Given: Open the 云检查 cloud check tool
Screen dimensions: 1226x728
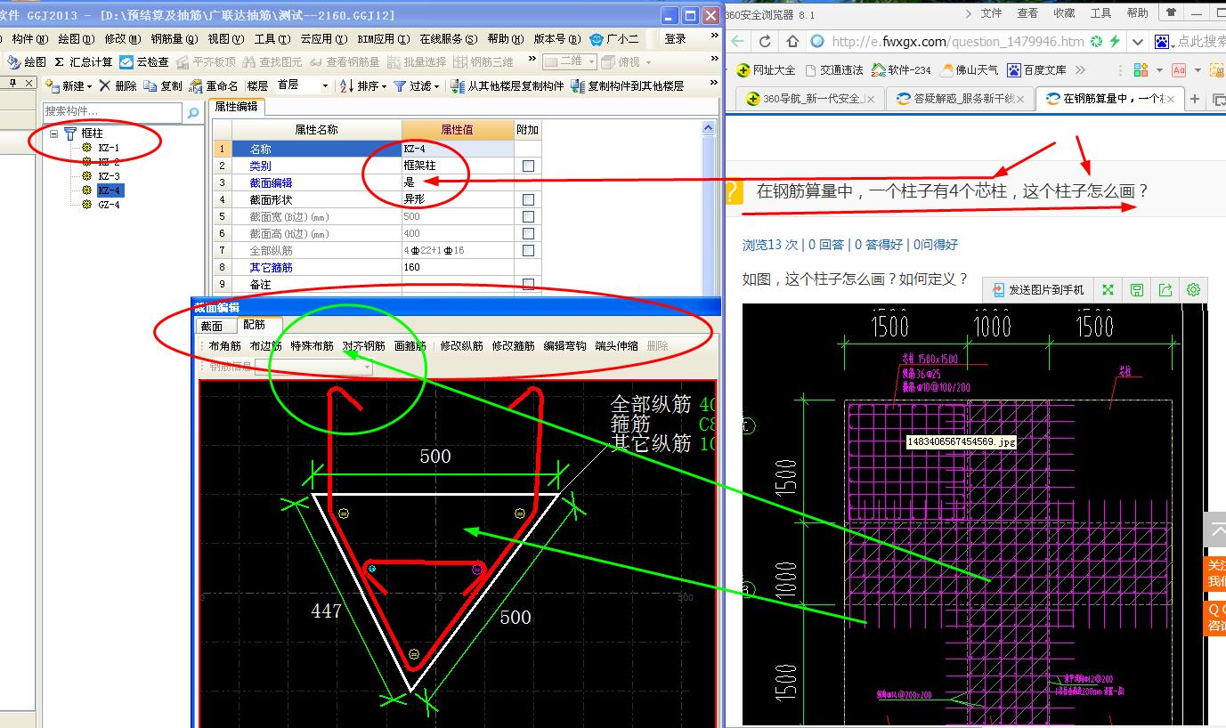Looking at the screenshot, I should tap(144, 62).
